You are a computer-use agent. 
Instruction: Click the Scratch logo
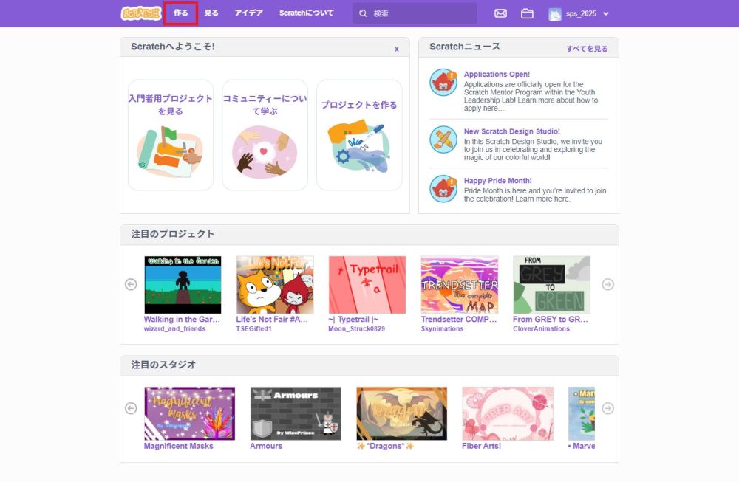[141, 13]
